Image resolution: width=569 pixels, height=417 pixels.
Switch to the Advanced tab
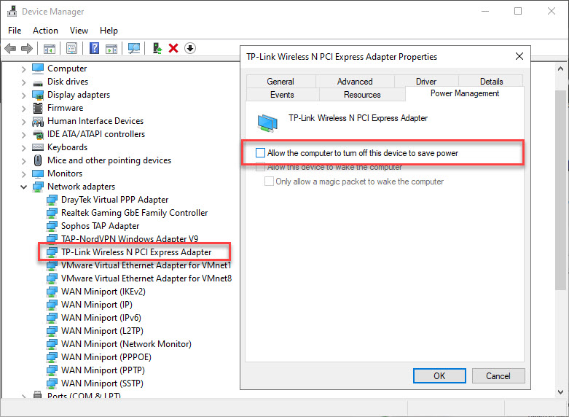coord(355,82)
